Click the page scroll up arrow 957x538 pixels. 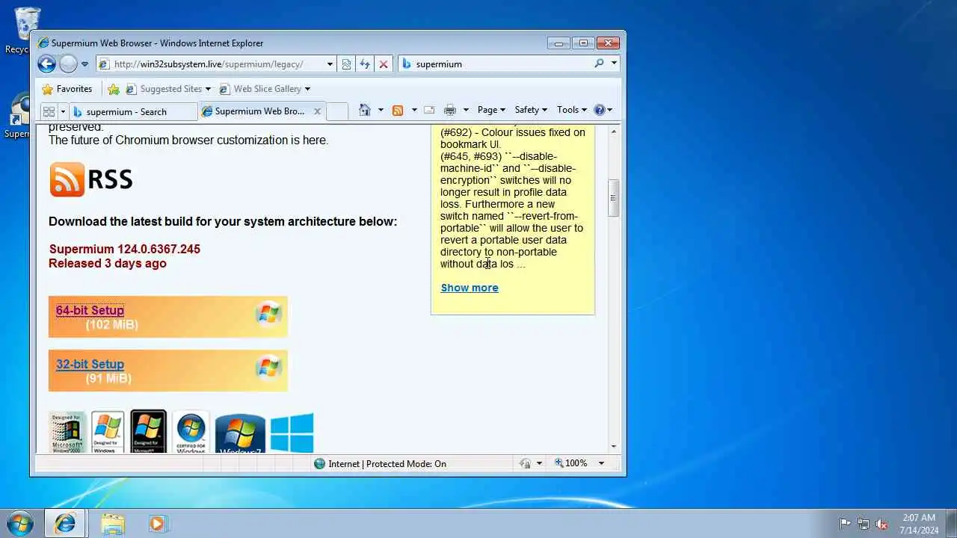coord(614,132)
